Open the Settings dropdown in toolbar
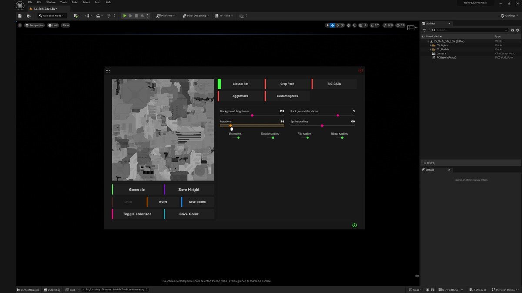The width and height of the screenshot is (522, 293). (x=509, y=16)
